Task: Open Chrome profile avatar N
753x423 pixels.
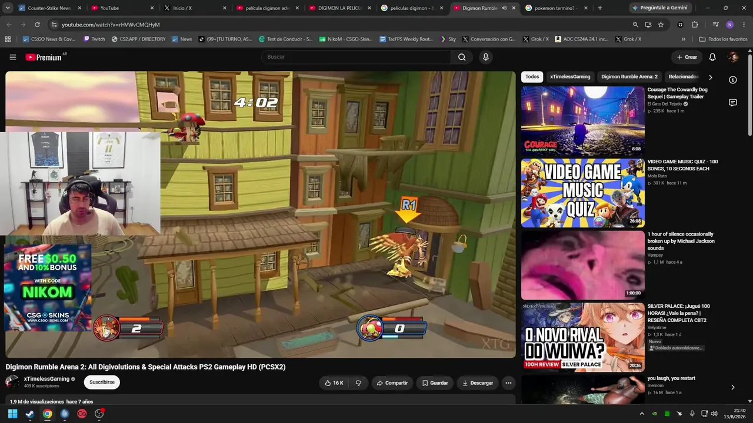Action: (x=729, y=25)
